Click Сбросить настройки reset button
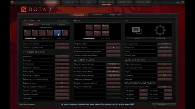The height and width of the screenshot is (109, 195). click(27, 104)
